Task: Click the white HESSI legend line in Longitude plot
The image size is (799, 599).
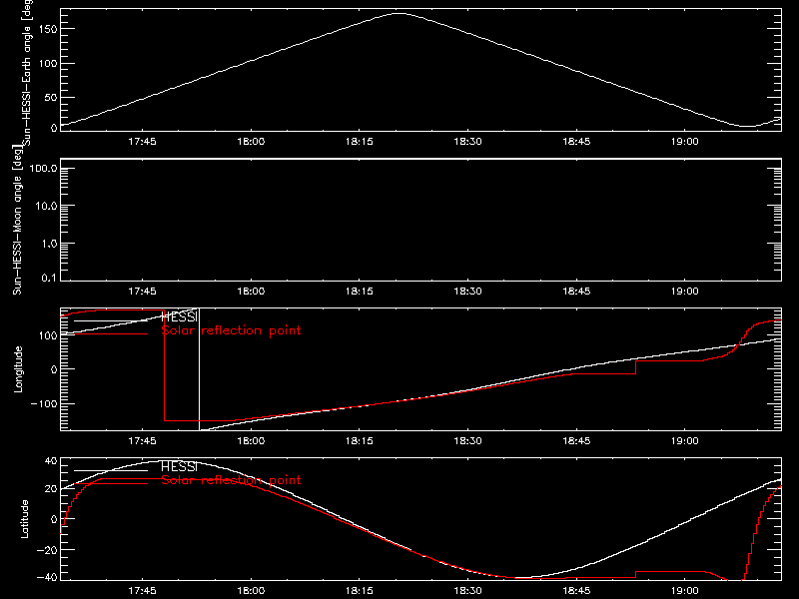Action: pyautogui.click(x=111, y=320)
